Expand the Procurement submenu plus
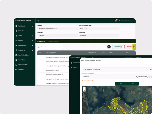Viewport: 152px width, 114px height. tap(33, 46)
